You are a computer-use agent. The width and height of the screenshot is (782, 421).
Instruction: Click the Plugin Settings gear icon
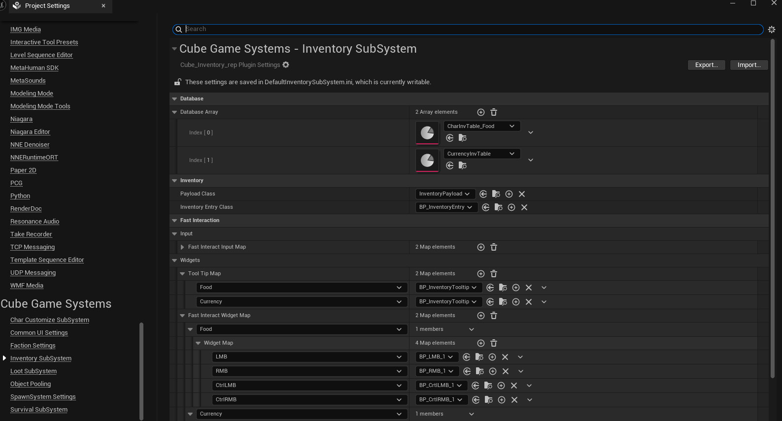tap(286, 65)
